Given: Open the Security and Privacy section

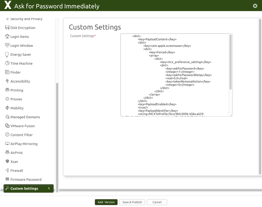Looking at the screenshot, I should (x=26, y=19).
